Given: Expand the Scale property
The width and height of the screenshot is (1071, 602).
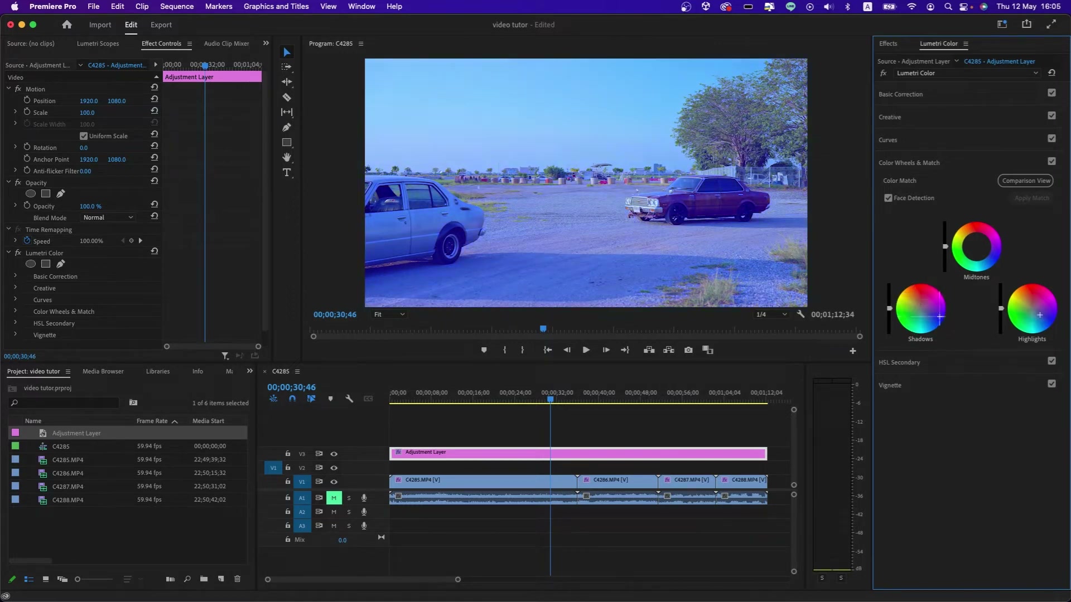Looking at the screenshot, I should click(15, 112).
